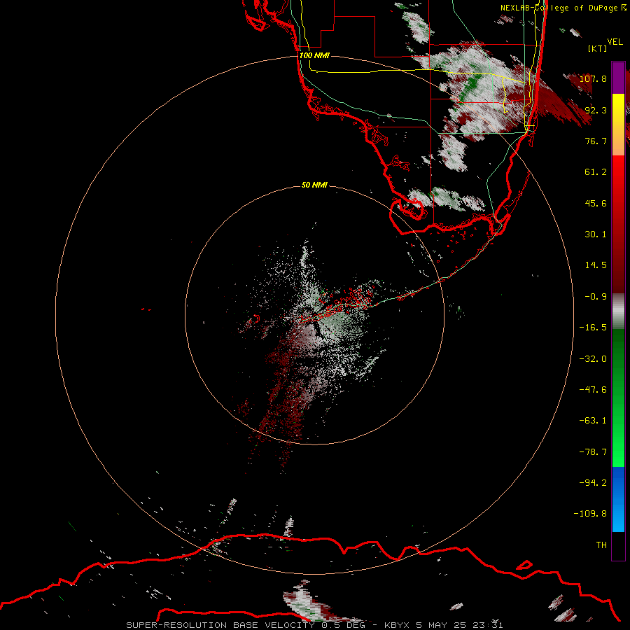Click the -16.5 legend value
Viewport: 630px width, 630px height.
tap(593, 328)
